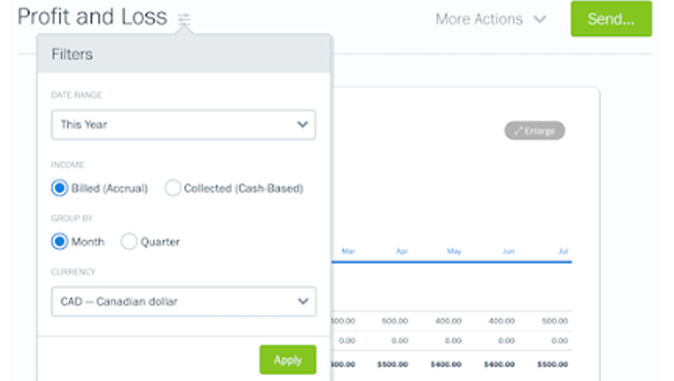Screen dimensions: 674x381
Task: Click the May month label on chart
Action: click(454, 251)
